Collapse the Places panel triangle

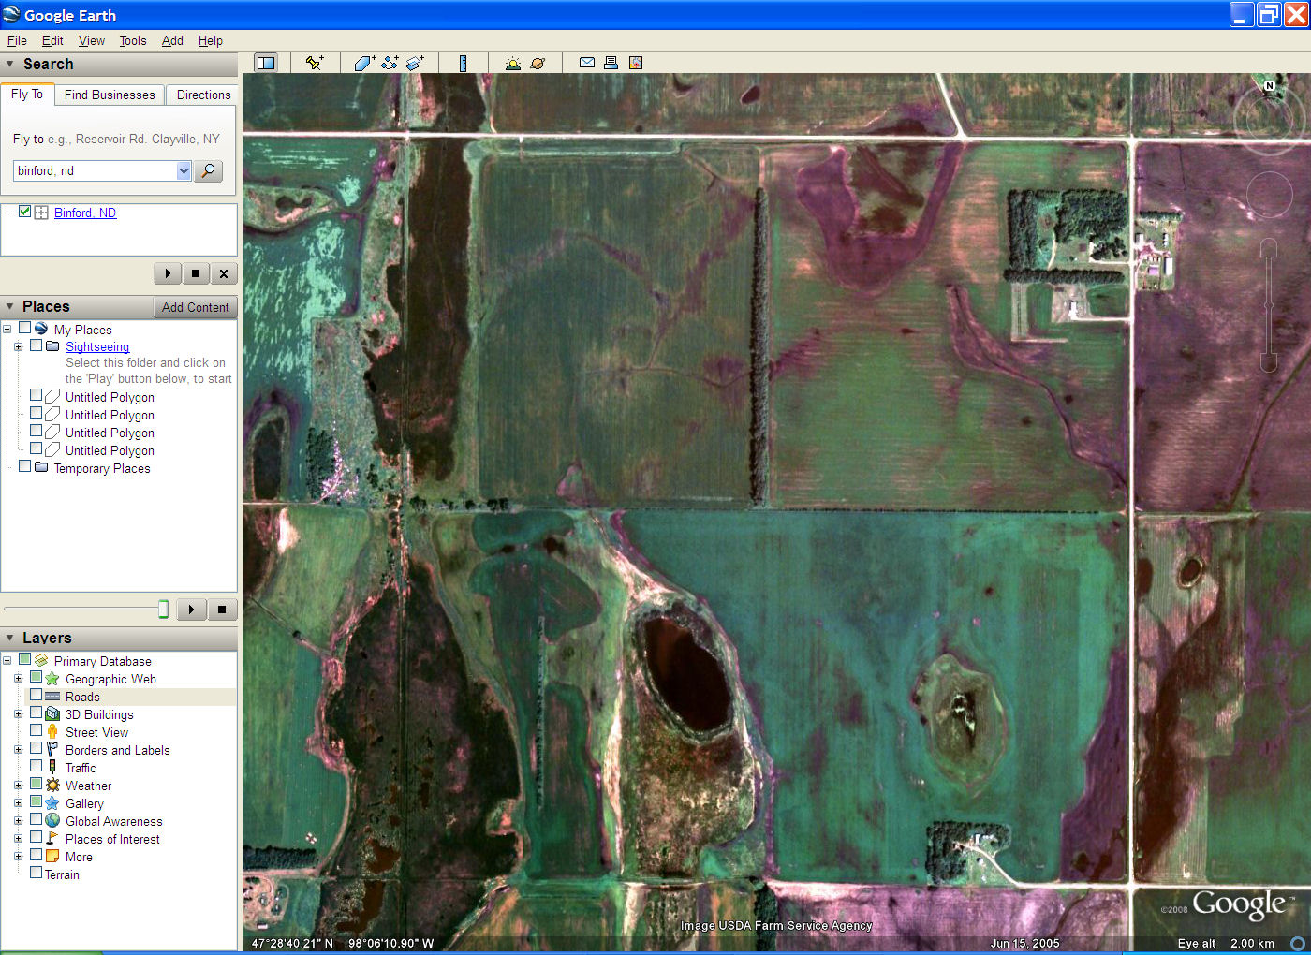10,306
